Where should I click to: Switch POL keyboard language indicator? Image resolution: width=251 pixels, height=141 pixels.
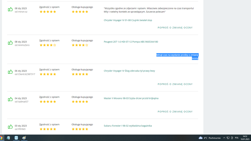(237, 138)
